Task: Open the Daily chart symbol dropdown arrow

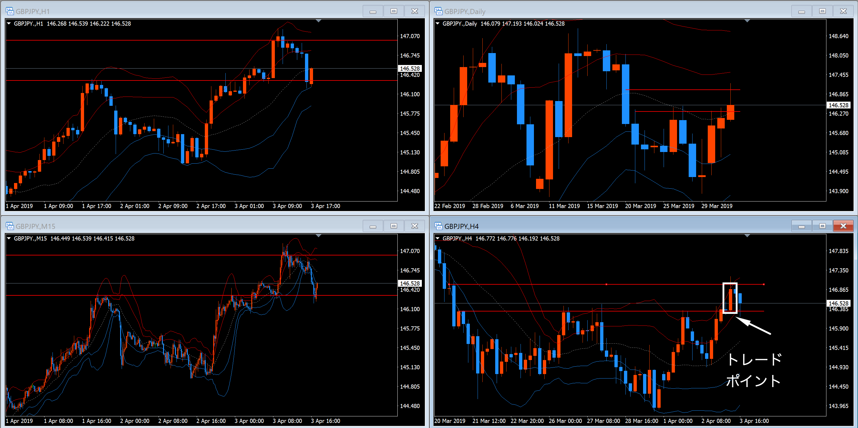Action: pyautogui.click(x=438, y=24)
